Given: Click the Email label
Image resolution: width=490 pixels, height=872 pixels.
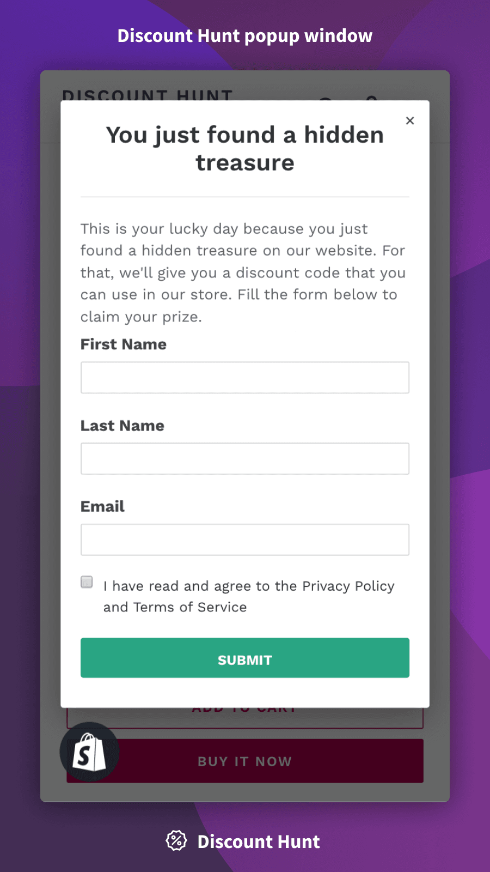Looking at the screenshot, I should tap(102, 506).
